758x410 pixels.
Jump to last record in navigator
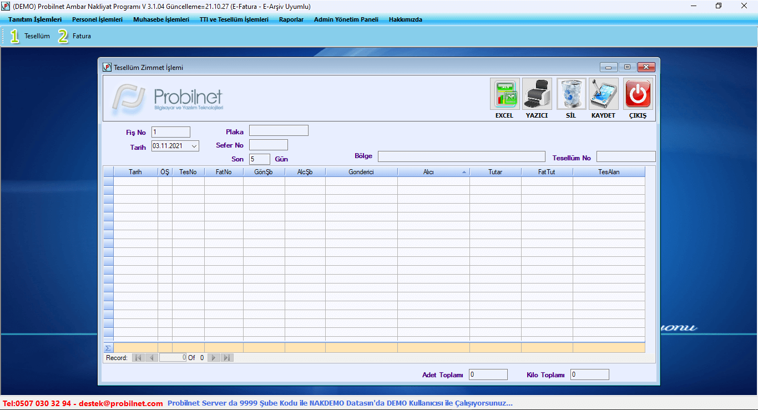[x=226, y=358]
